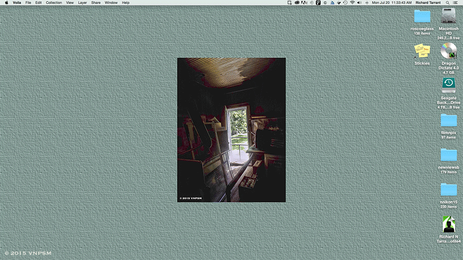The height and width of the screenshot is (260, 463).
Task: Open the Wi-Fi status menu
Action: coord(352,3)
